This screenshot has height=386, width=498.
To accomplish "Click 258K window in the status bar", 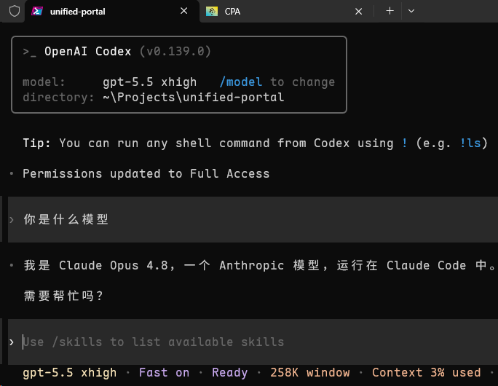I will click(310, 372).
